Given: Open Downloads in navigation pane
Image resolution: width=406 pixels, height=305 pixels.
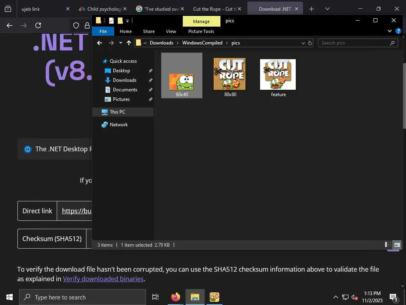Looking at the screenshot, I should (124, 80).
